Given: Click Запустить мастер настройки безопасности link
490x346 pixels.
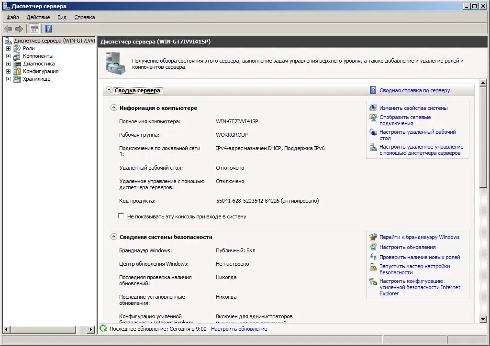Looking at the screenshot, I should 415,269.
